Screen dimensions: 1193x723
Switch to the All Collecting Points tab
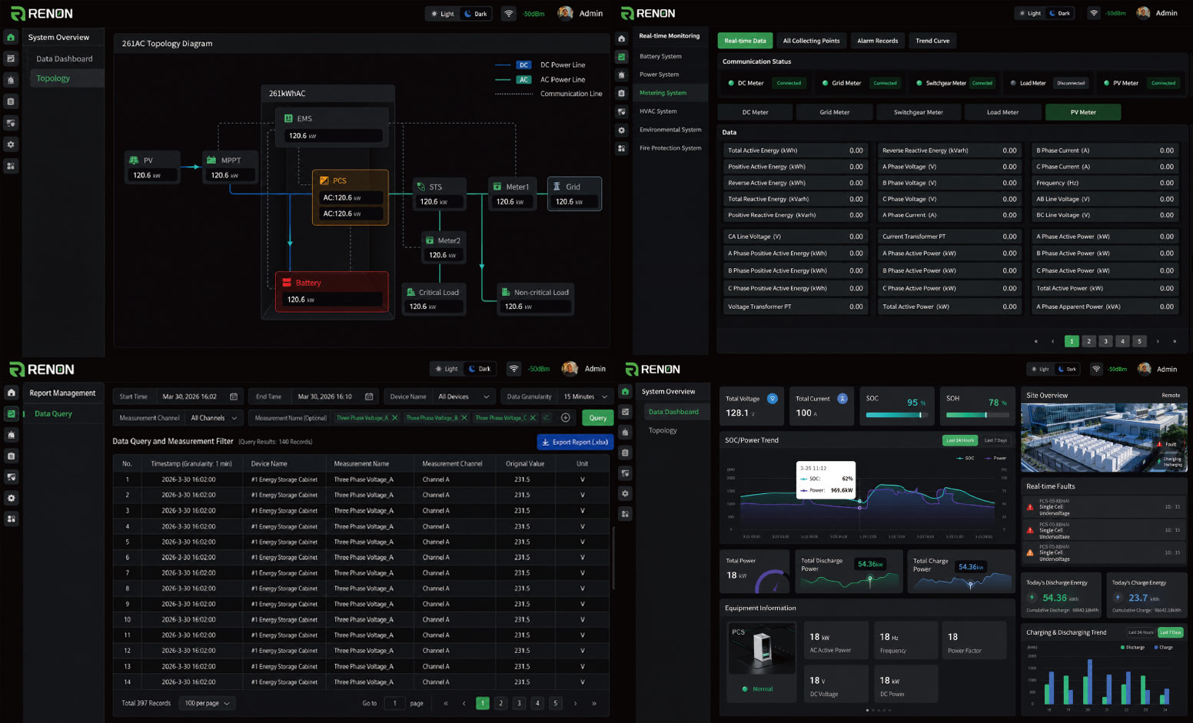pos(811,41)
